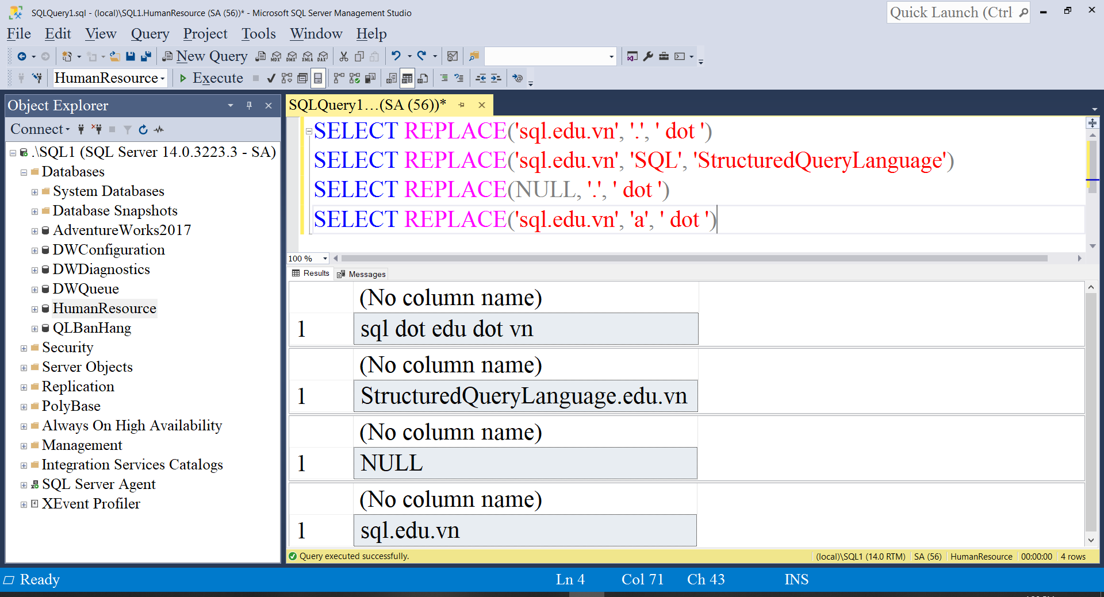Click the Activity Monitor toolbar icon
Screen dimensions: 1104x597
point(453,56)
